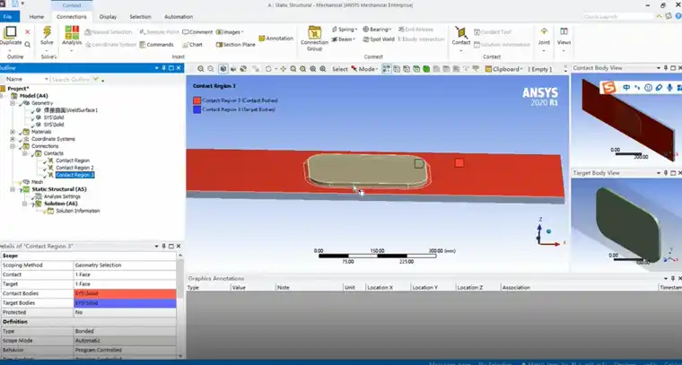Image resolution: width=682 pixels, height=365 pixels.
Task: Click the blue Target Bodies cell
Action: click(125, 303)
